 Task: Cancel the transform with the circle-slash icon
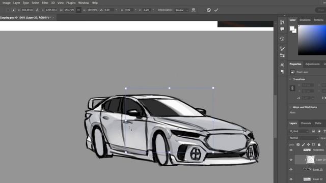[208, 10]
